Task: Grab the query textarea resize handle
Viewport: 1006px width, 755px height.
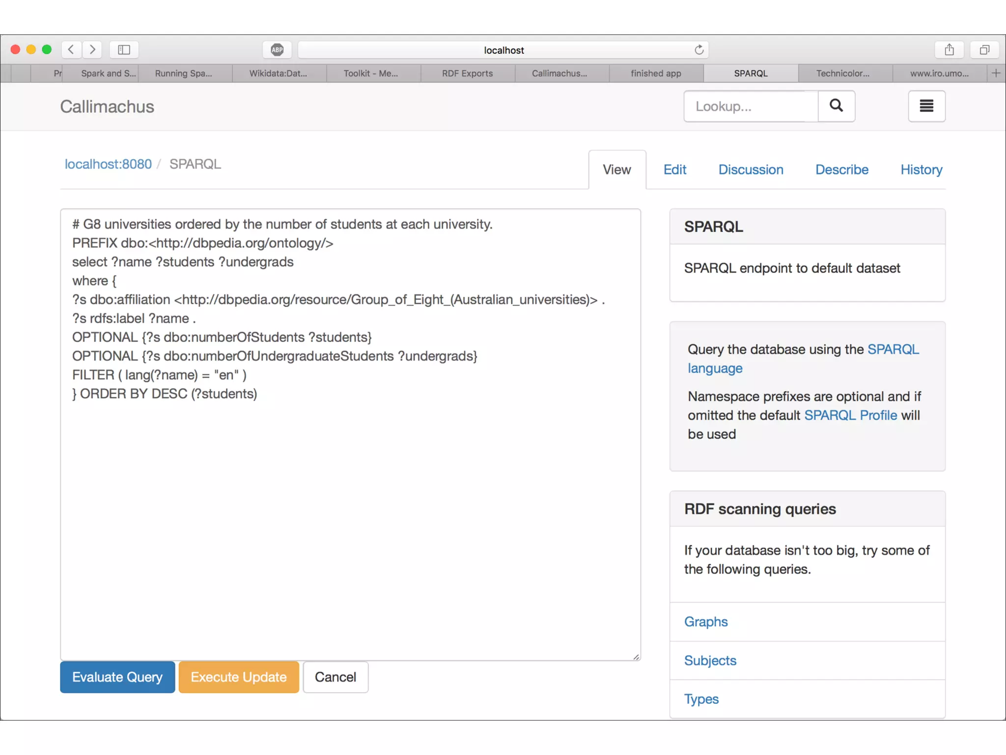Action: tap(636, 657)
